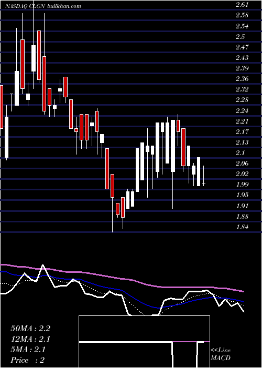Click the Price : 2 readout

coord(28,360)
